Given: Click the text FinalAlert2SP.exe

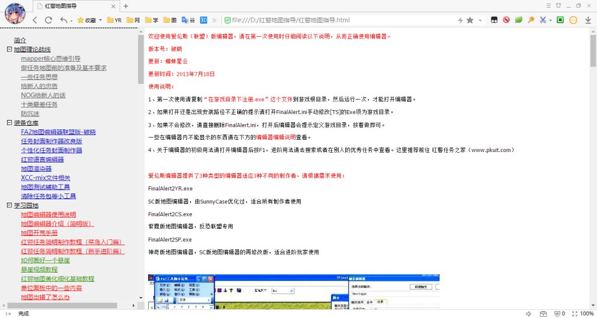Looking at the screenshot, I should (170, 239).
